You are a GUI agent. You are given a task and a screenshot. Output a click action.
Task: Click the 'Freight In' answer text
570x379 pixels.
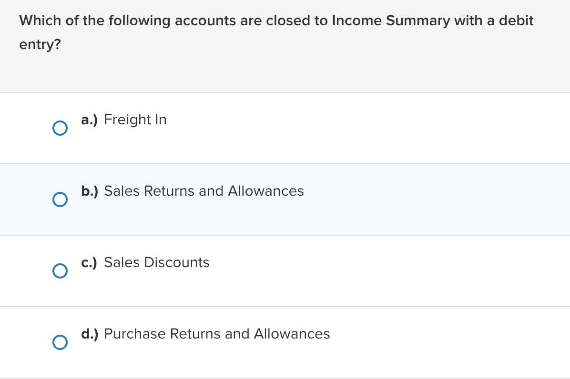pos(135,120)
